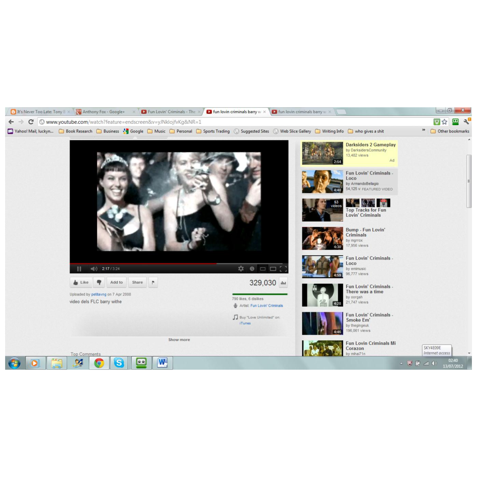
Task: Open the Sports Trading bookmarks folder
Action: coord(213,131)
